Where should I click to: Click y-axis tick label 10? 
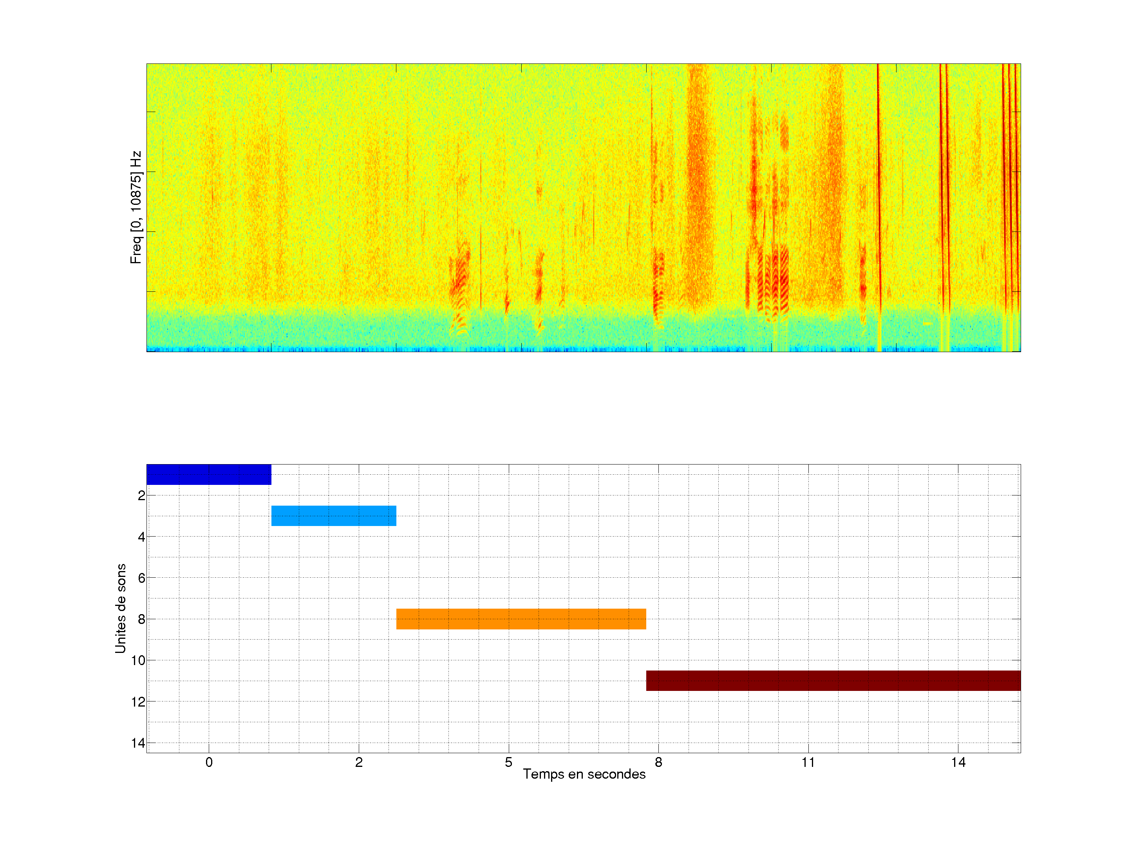tap(138, 660)
